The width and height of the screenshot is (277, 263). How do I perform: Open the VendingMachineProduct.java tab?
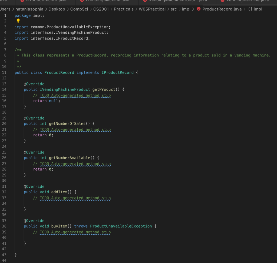(178, 1)
